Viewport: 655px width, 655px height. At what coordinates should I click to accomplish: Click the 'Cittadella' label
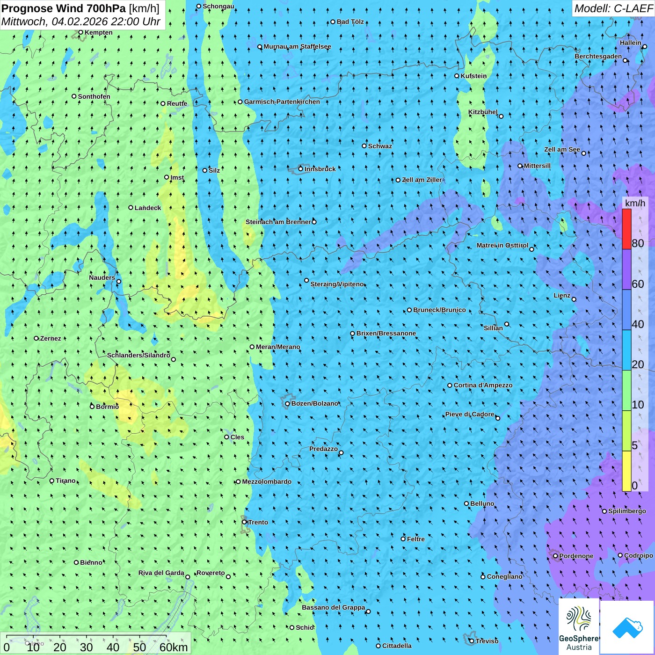pyautogui.click(x=397, y=646)
